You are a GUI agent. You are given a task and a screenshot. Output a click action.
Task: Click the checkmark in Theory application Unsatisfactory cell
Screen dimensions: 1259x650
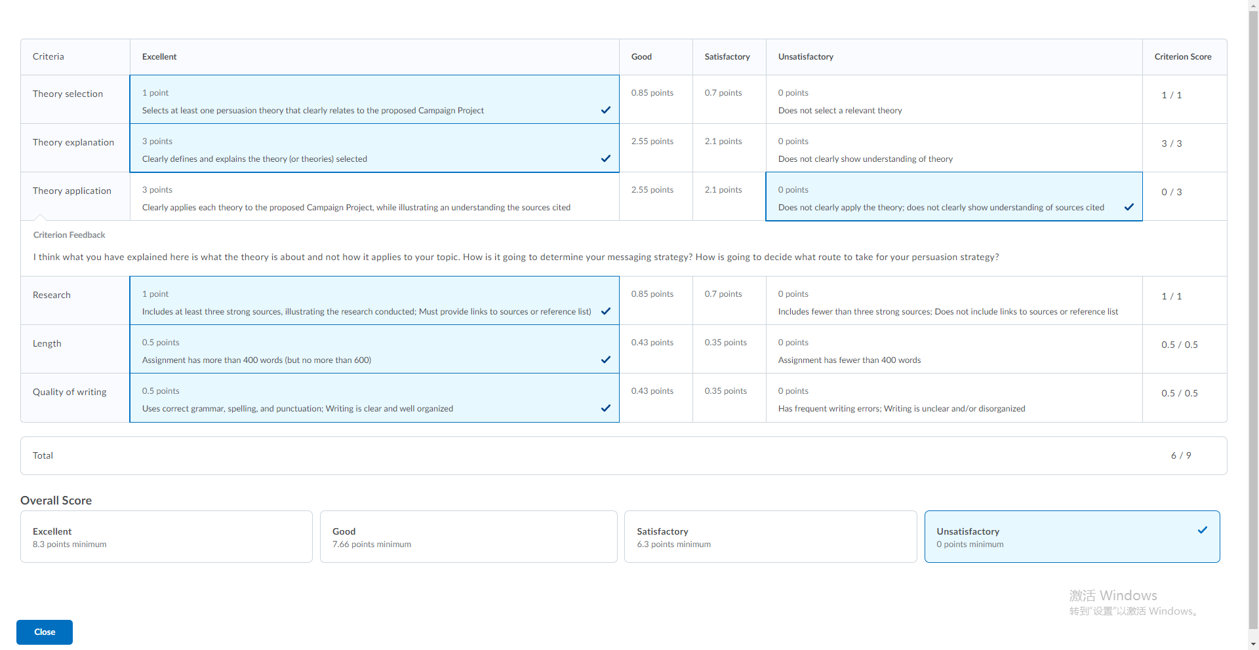(x=1129, y=207)
